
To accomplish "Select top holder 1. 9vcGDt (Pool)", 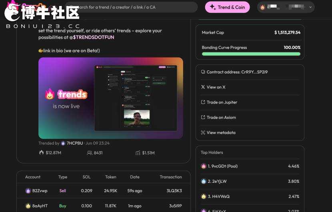I will pos(222,166).
